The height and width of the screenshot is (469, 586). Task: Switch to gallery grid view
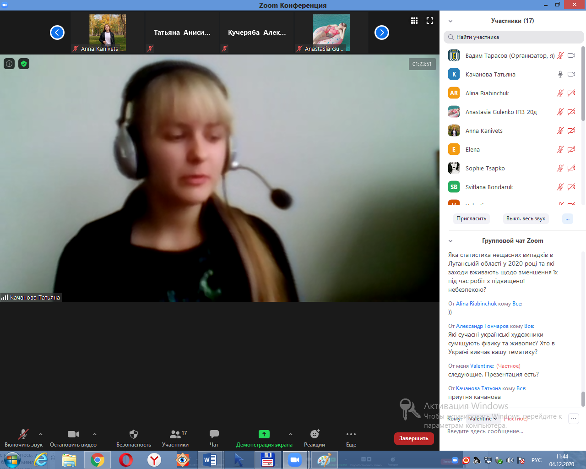coord(414,21)
